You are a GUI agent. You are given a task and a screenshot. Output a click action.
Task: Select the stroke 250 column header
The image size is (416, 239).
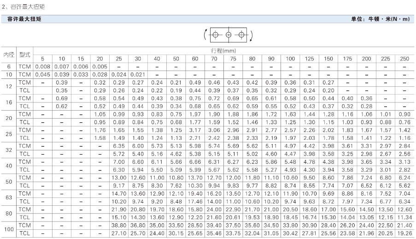(404, 59)
